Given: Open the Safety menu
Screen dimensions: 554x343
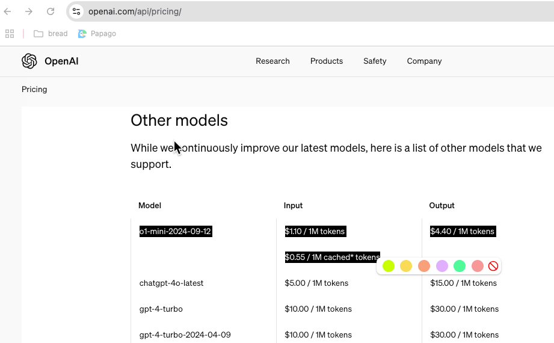Looking at the screenshot, I should [375, 61].
